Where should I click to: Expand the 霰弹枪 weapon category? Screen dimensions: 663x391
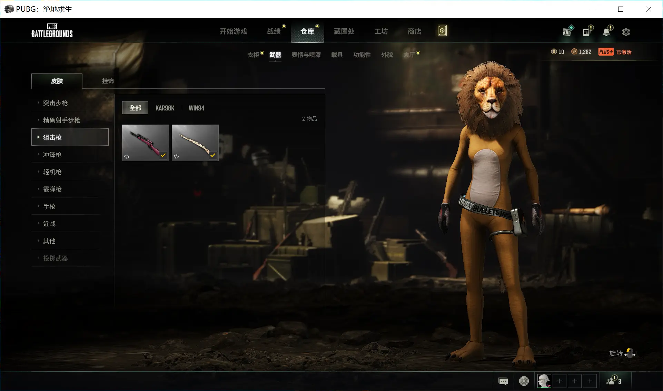[x=52, y=189]
